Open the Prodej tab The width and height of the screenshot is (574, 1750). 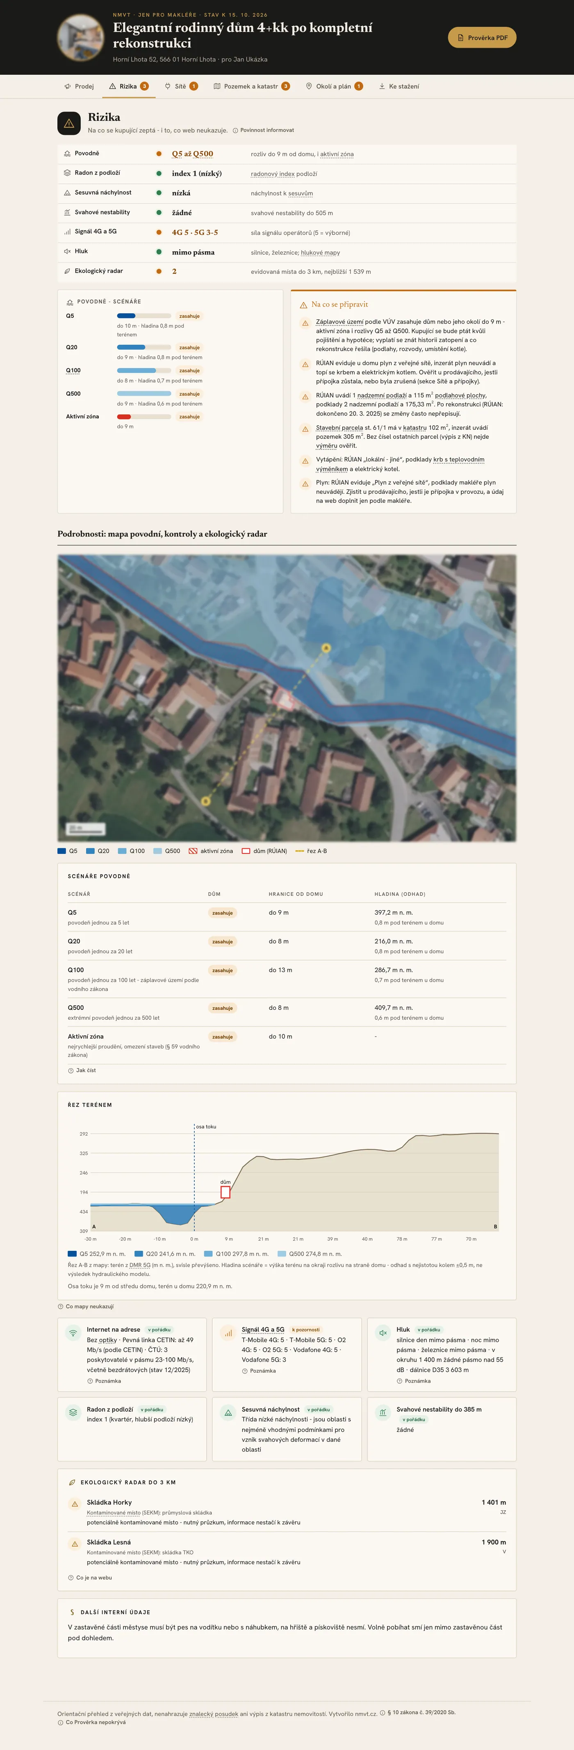tap(79, 86)
